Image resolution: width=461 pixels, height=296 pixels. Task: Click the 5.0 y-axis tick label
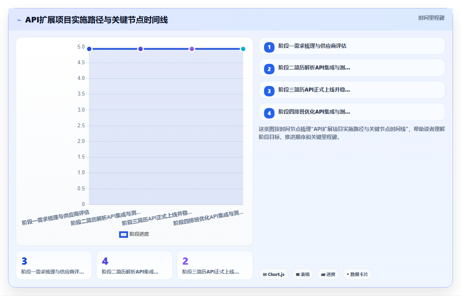[x=81, y=47]
